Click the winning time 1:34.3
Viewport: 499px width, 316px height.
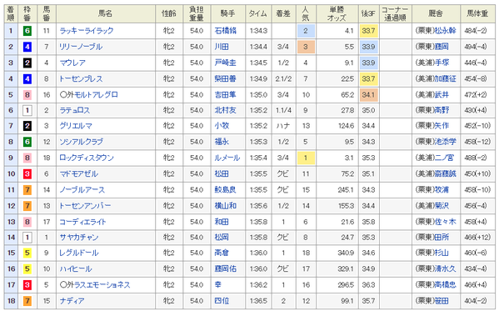[x=258, y=31]
